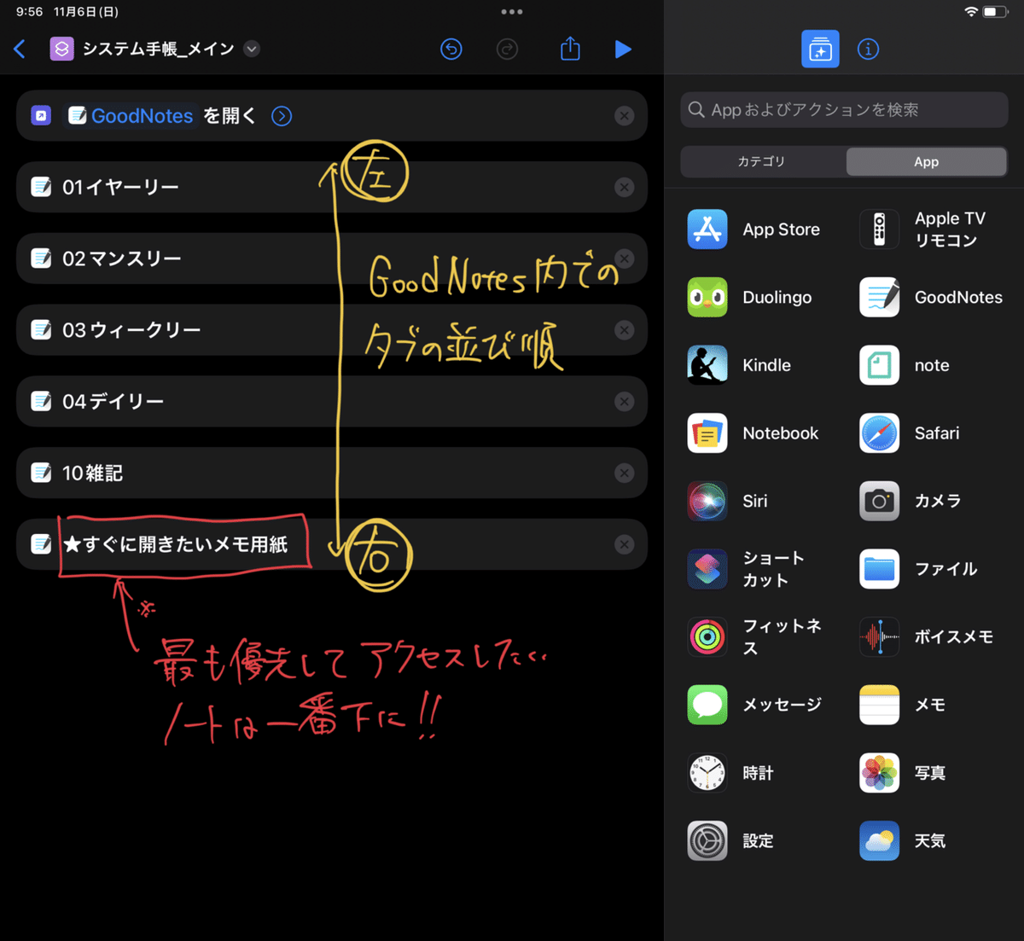1024x941 pixels.
Task: Redo the last action
Action: [x=507, y=49]
